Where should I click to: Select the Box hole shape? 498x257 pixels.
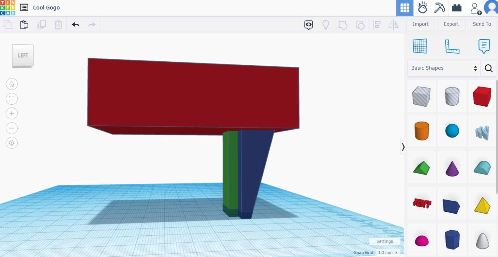[422, 96]
